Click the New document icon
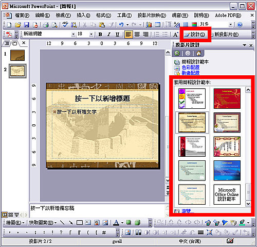257x247 pixels. [x=9, y=25]
